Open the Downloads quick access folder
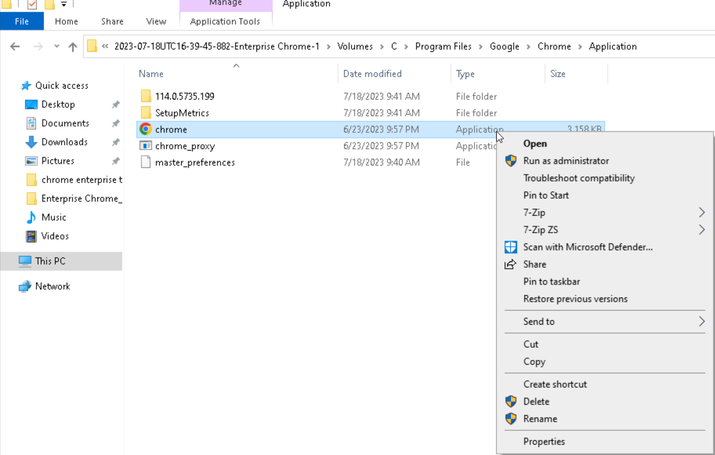This screenshot has height=455, width=715. pyautogui.click(x=64, y=142)
